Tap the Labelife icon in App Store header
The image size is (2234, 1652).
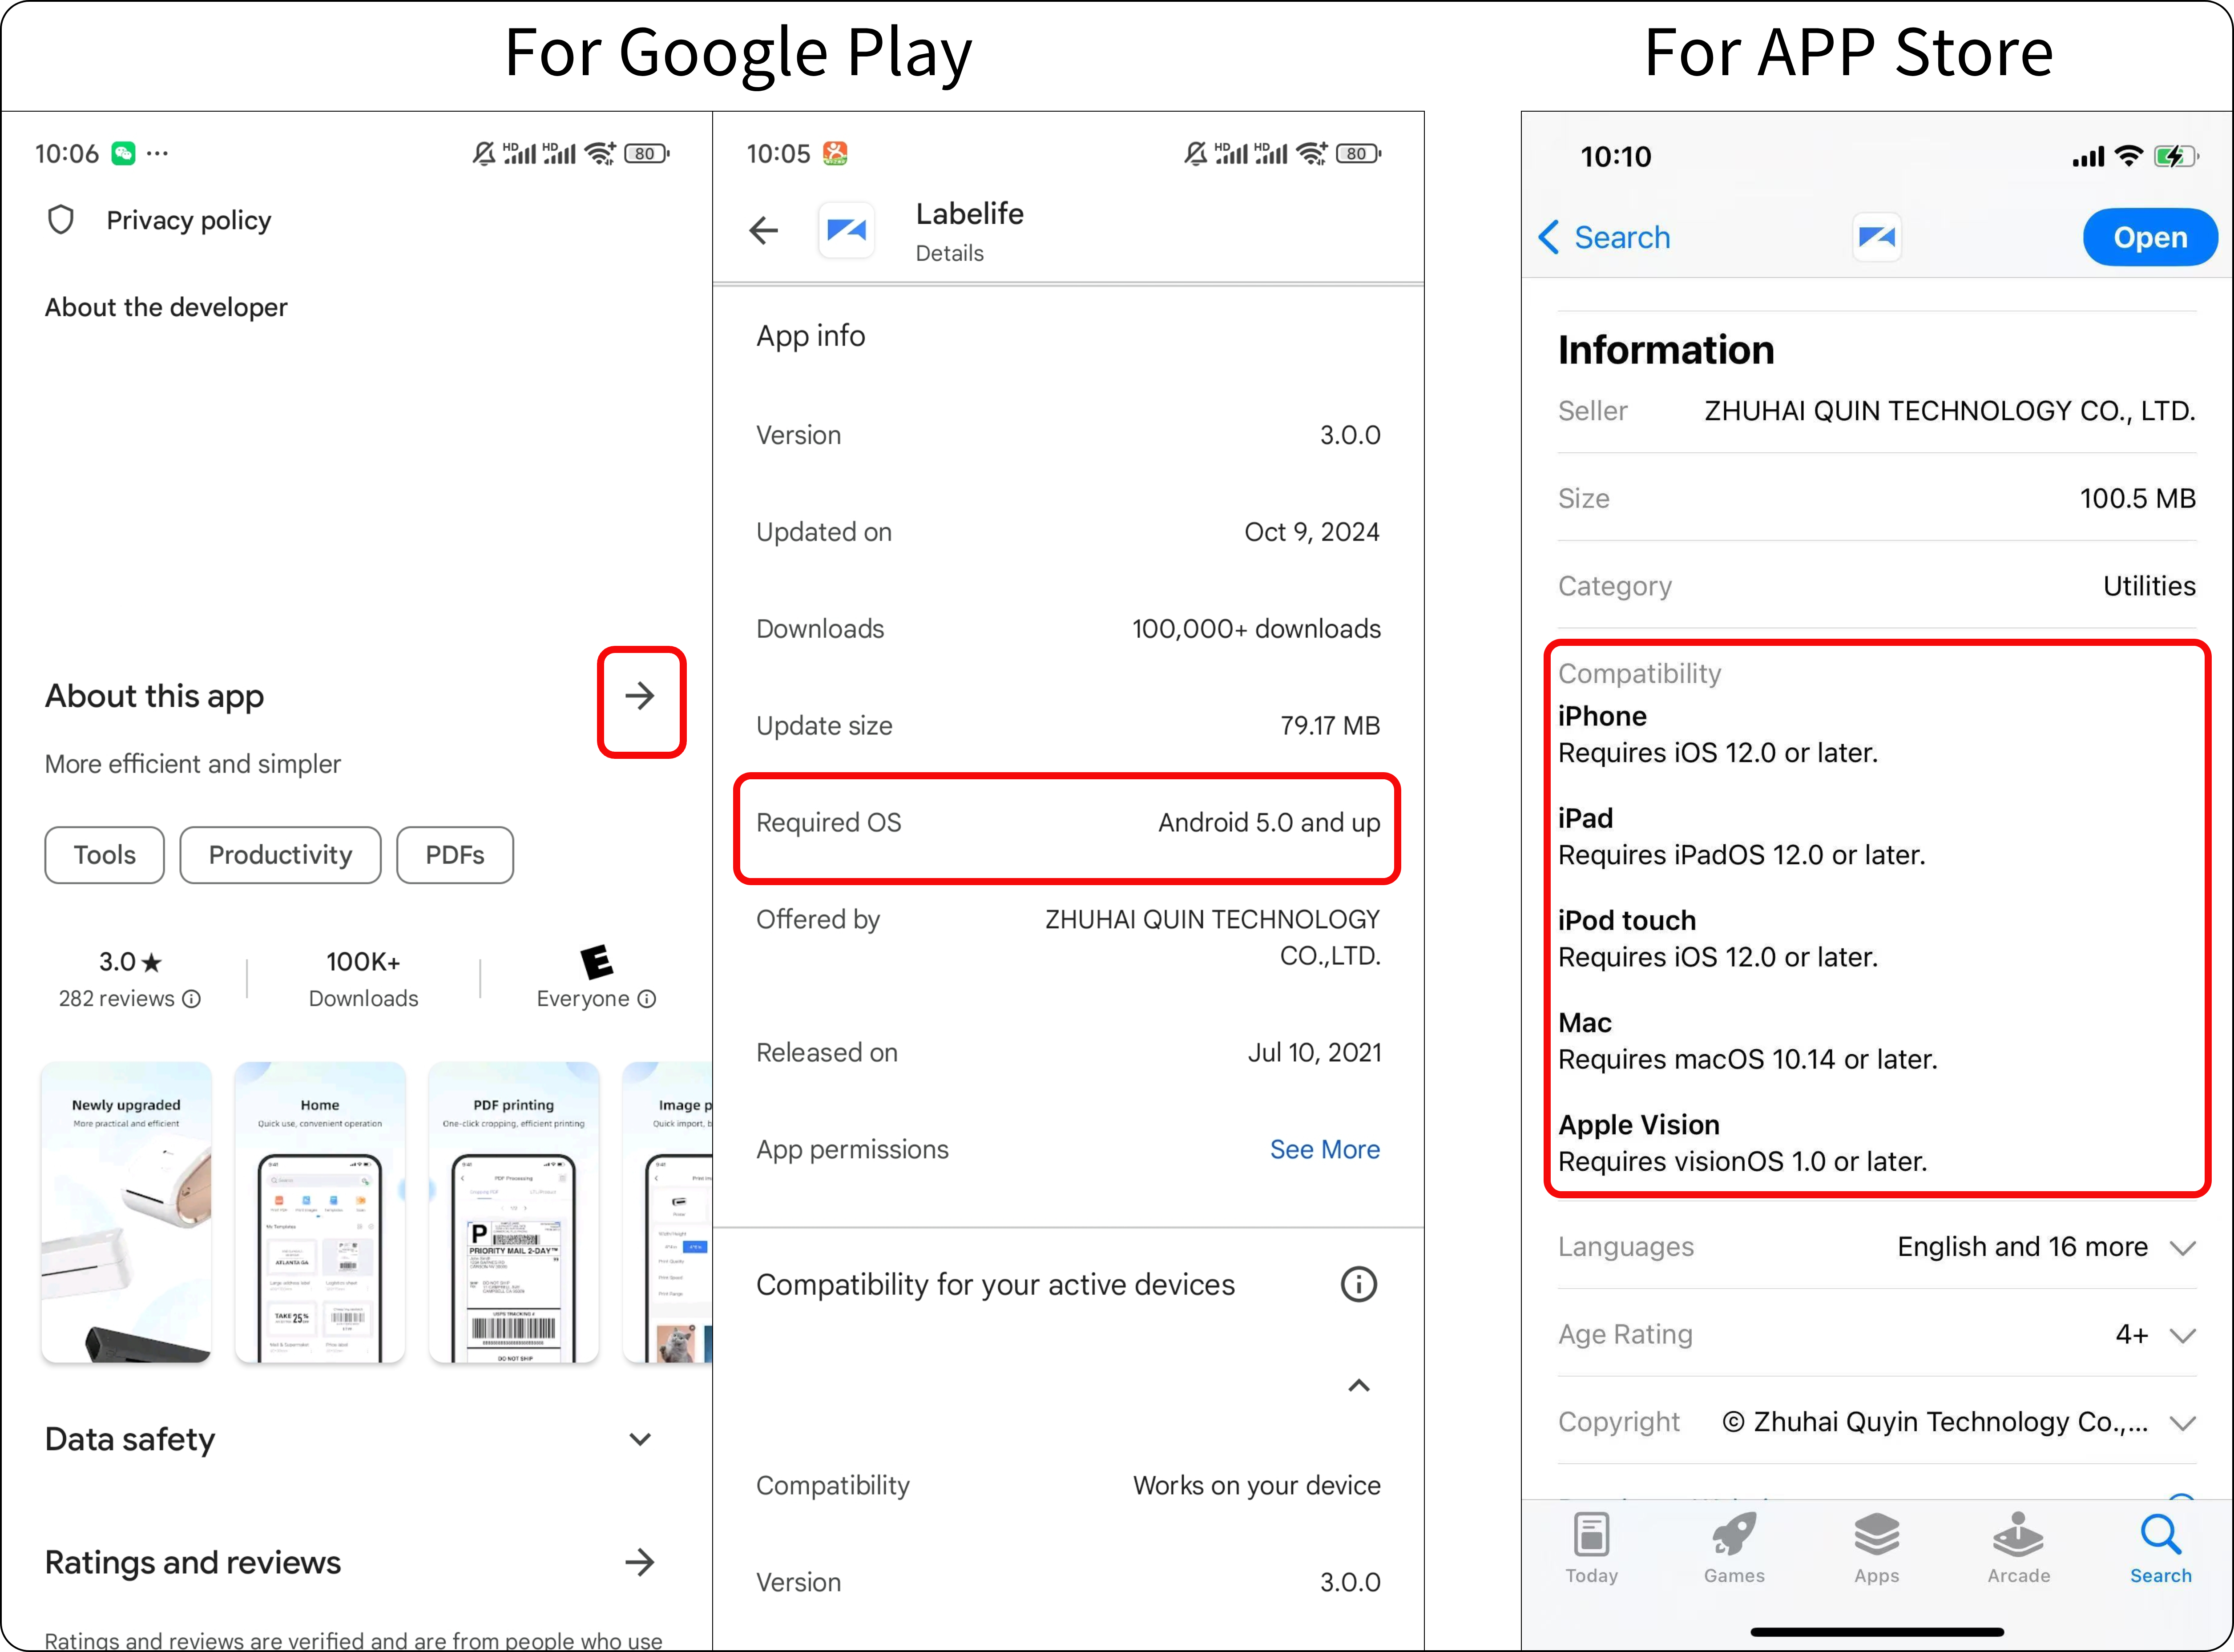1877,237
